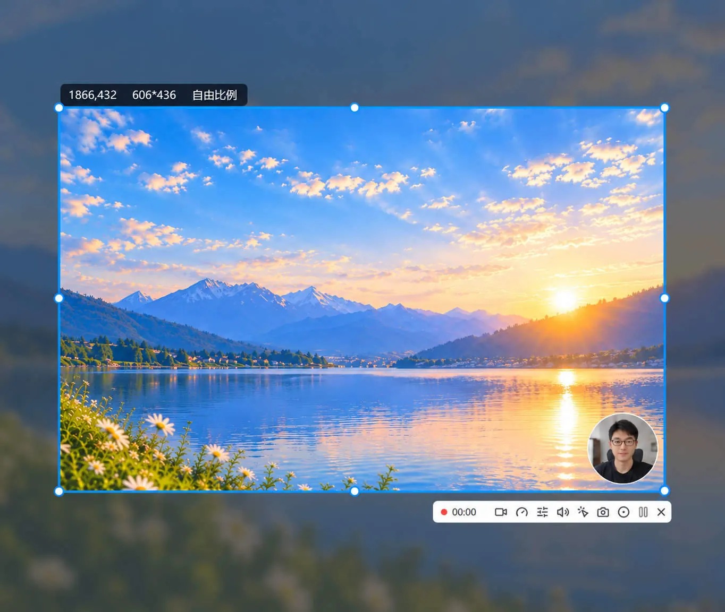Click the top-left corner selection handle
The image size is (725, 612).
59,108
